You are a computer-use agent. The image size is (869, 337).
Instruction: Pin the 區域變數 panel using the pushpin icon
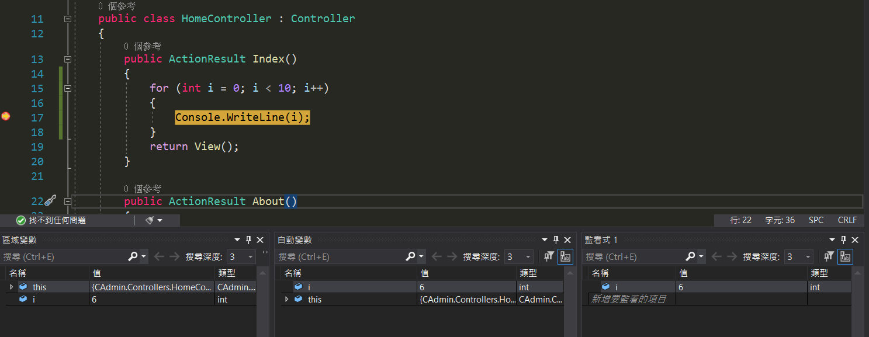[x=248, y=240]
